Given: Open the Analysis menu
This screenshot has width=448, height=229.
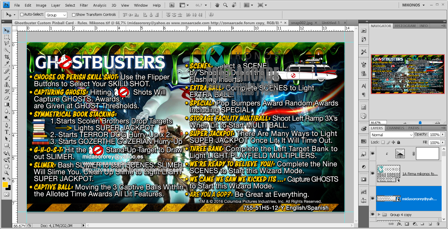Looking at the screenshot, I should [100, 5].
